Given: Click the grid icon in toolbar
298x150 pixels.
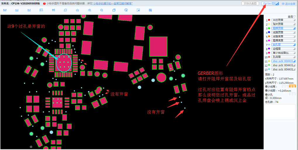Looking at the screenshot, I should click(x=150, y=10).
